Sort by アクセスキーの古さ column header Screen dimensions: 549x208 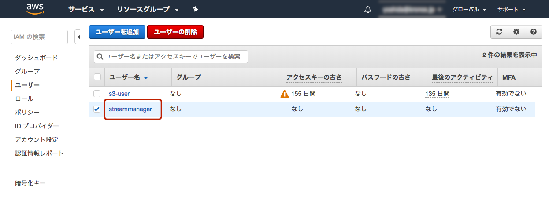pos(314,77)
